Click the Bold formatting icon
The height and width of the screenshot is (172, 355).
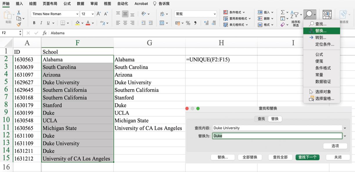[34, 23]
